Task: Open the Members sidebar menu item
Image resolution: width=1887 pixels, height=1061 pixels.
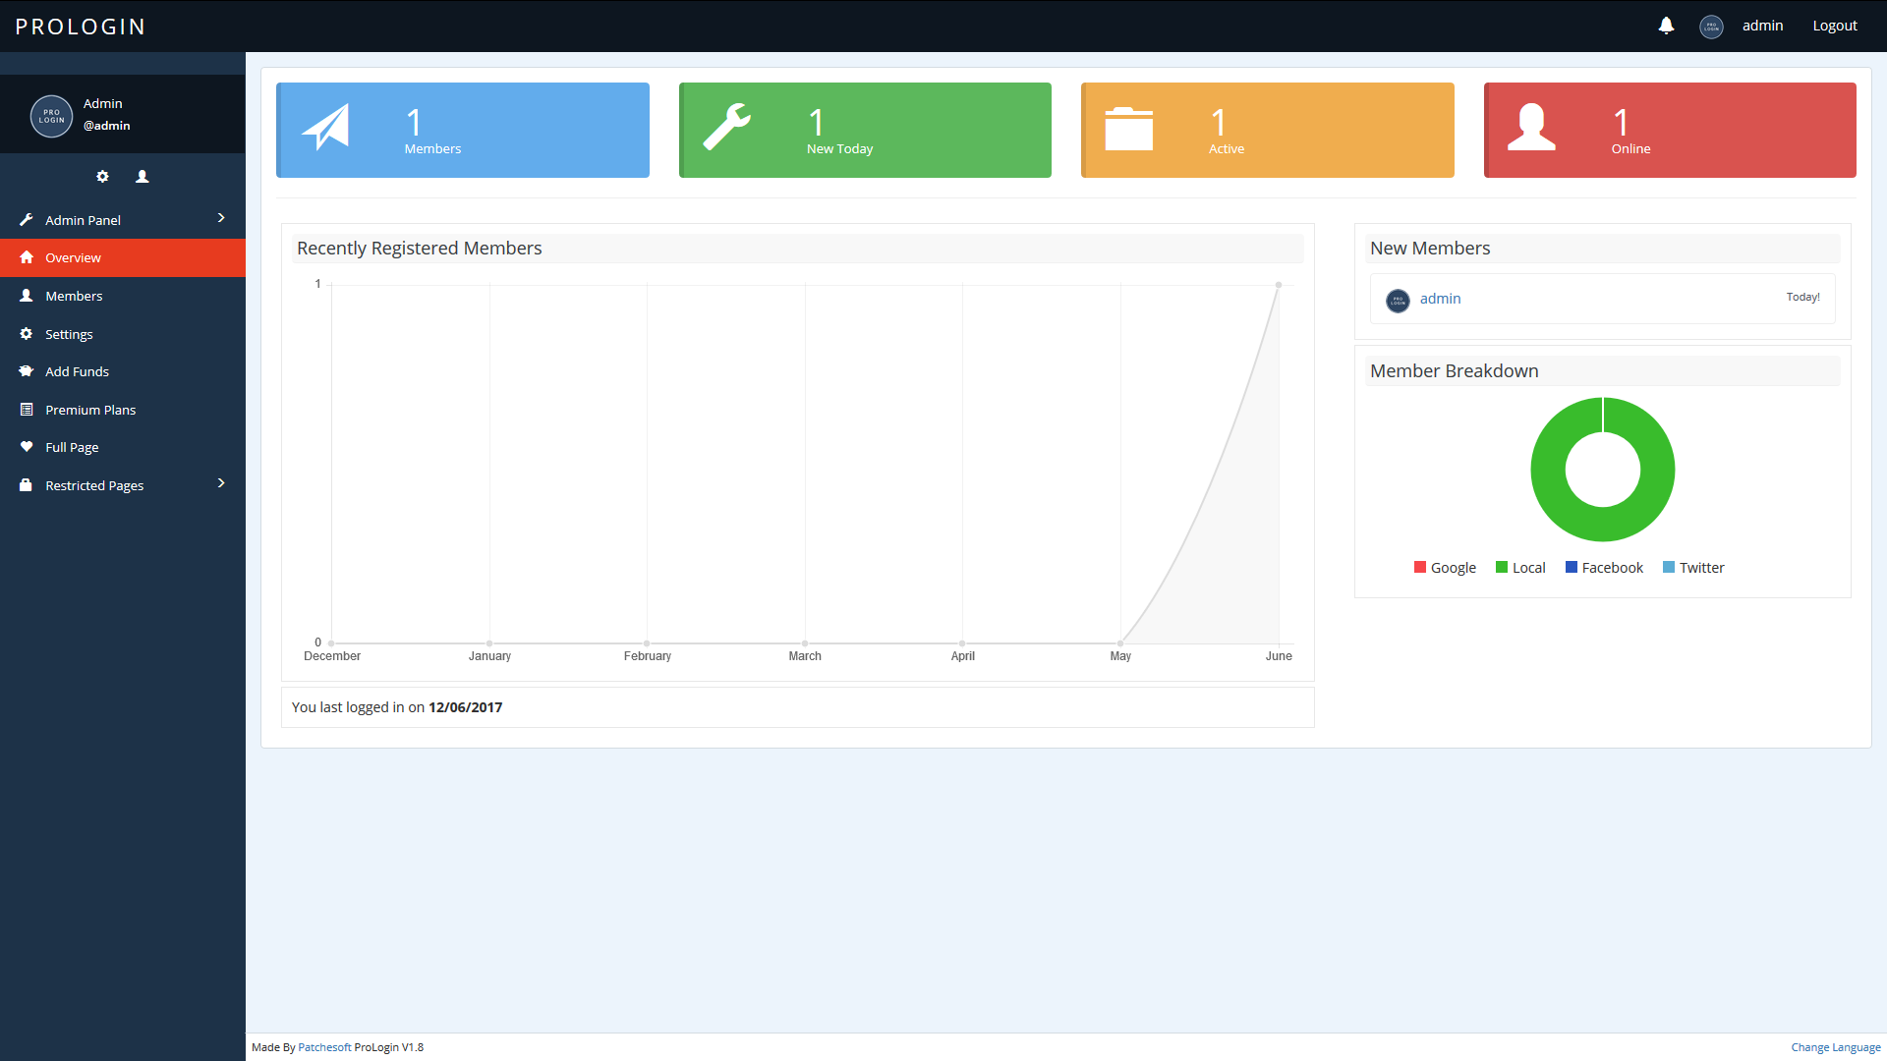Action: [x=74, y=296]
